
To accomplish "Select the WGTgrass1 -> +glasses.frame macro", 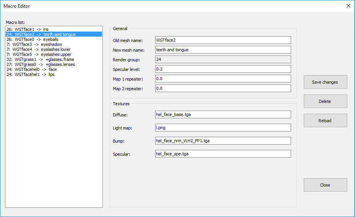I will [54, 59].
